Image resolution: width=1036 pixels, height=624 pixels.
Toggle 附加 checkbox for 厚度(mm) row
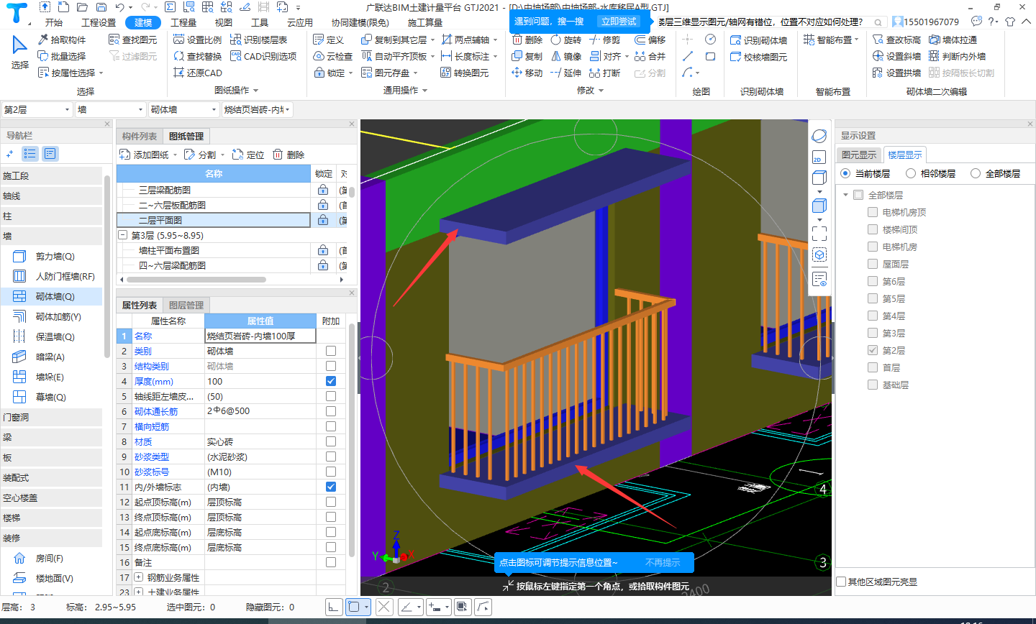331,381
